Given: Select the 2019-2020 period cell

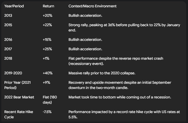Looking at the screenshot, I should point(13,73).
